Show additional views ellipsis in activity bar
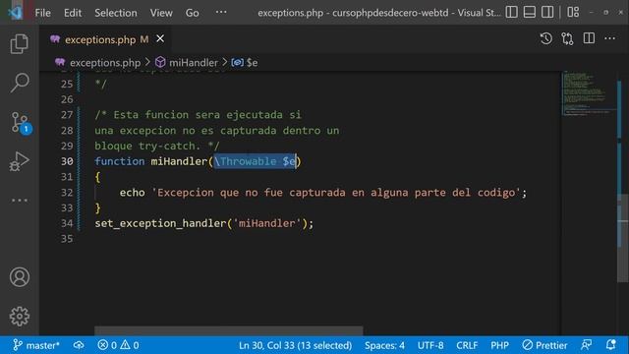 pyautogui.click(x=20, y=200)
